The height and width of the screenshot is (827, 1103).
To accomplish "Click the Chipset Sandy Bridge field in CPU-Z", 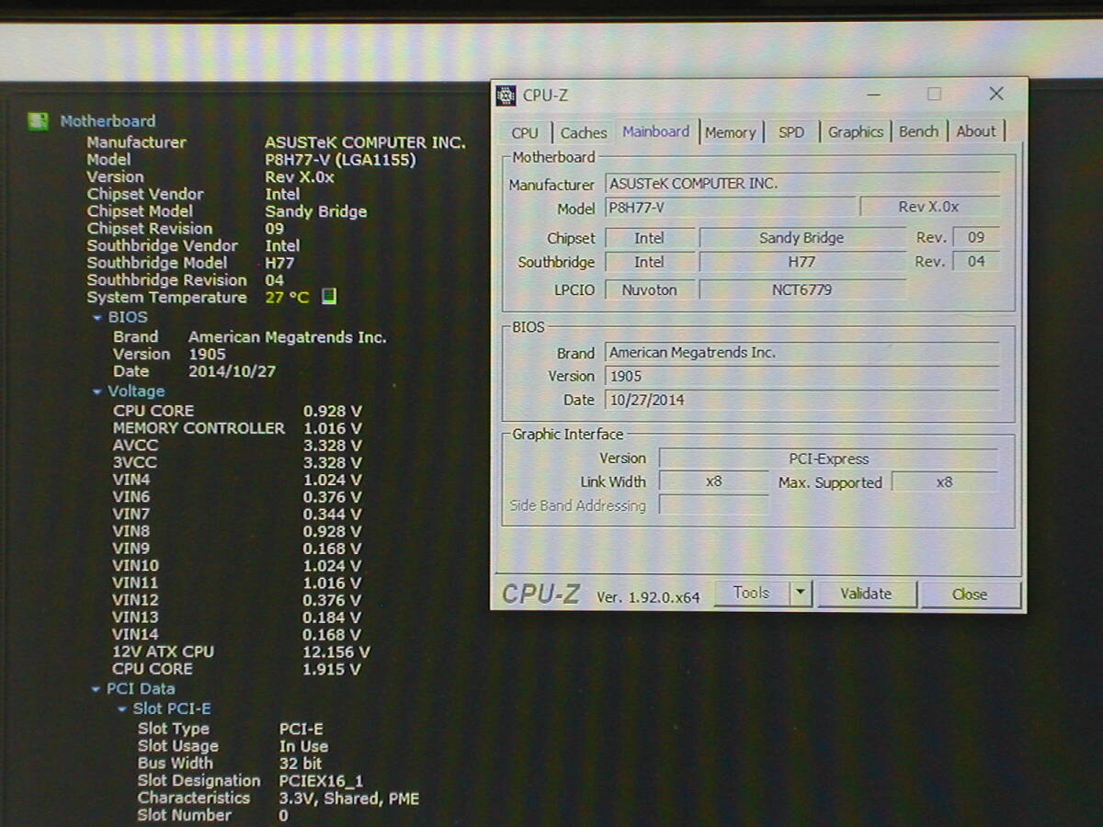I will pyautogui.click(x=802, y=238).
